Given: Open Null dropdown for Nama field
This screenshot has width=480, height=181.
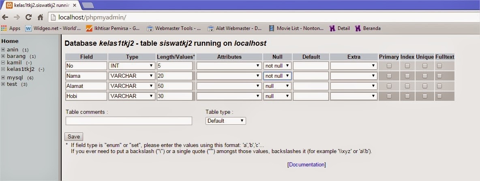Looking at the screenshot, I should pos(277,76).
